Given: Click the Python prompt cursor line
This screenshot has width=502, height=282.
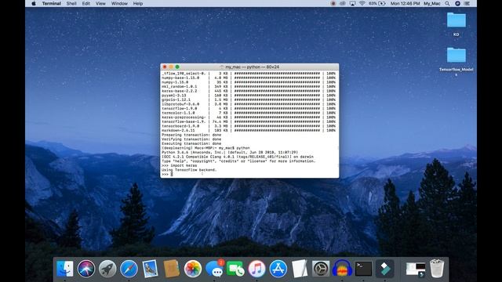Looking at the screenshot, I should click(x=167, y=174).
